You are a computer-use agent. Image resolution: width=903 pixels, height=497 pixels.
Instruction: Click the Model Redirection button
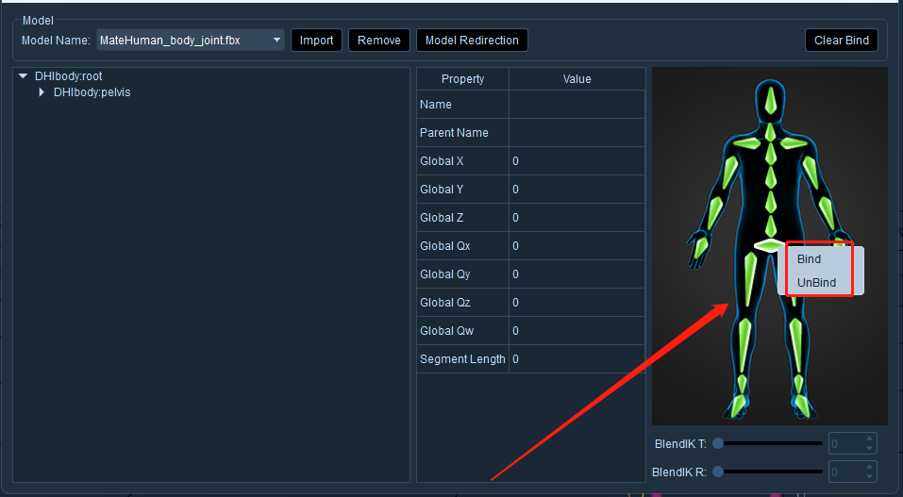(472, 41)
